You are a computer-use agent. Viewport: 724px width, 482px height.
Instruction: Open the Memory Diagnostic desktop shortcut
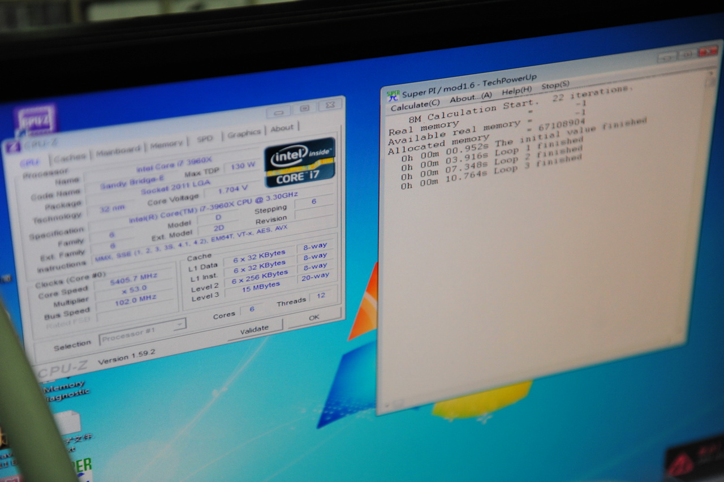67,390
